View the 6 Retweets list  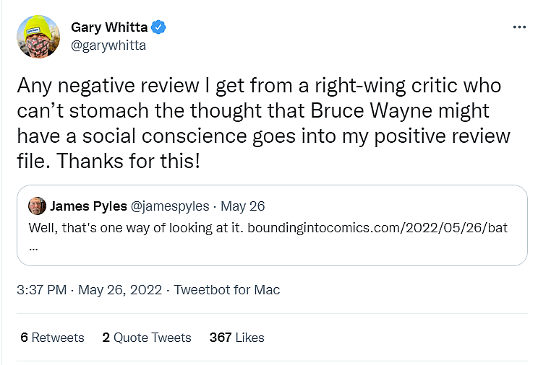coord(52,338)
